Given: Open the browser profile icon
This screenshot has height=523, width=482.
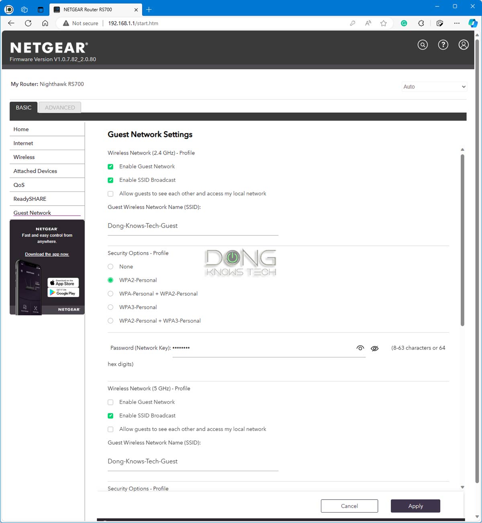Looking at the screenshot, I should point(9,9).
